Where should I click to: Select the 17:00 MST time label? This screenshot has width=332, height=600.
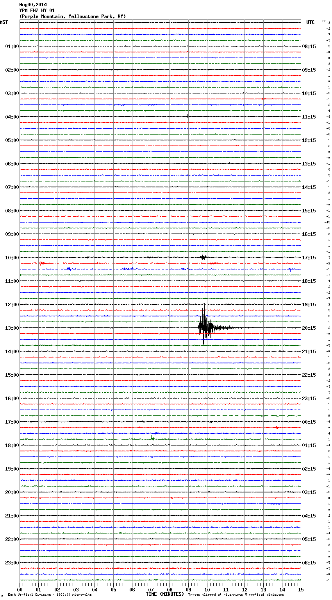[x=12, y=422]
